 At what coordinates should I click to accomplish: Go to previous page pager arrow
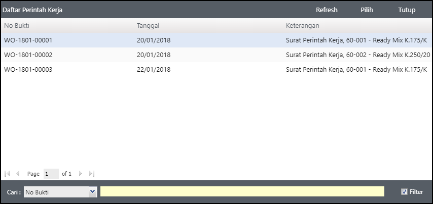pyautogui.click(x=18, y=174)
